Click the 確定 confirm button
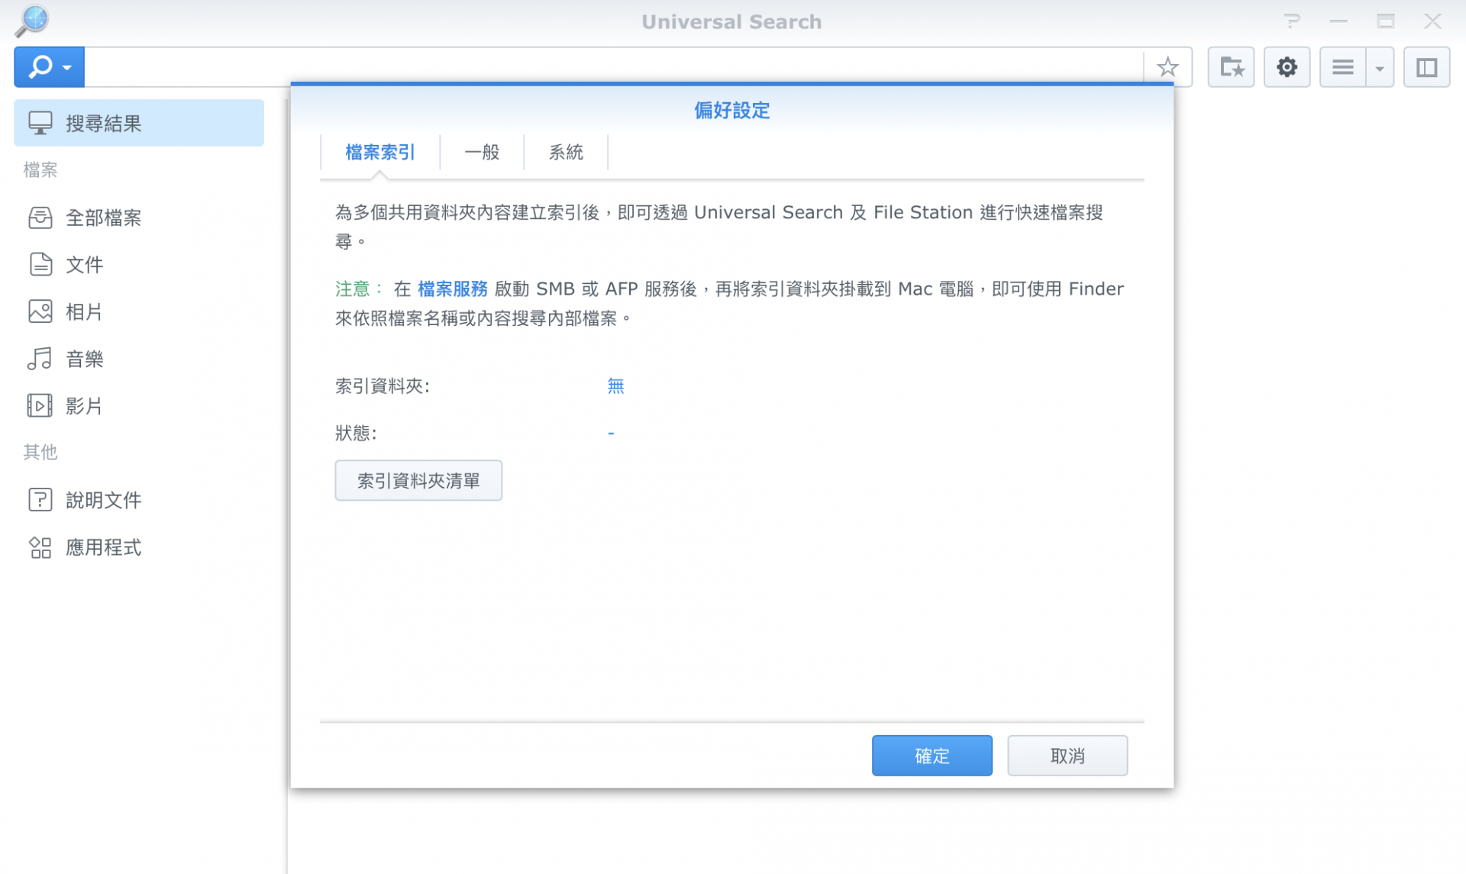 [932, 756]
